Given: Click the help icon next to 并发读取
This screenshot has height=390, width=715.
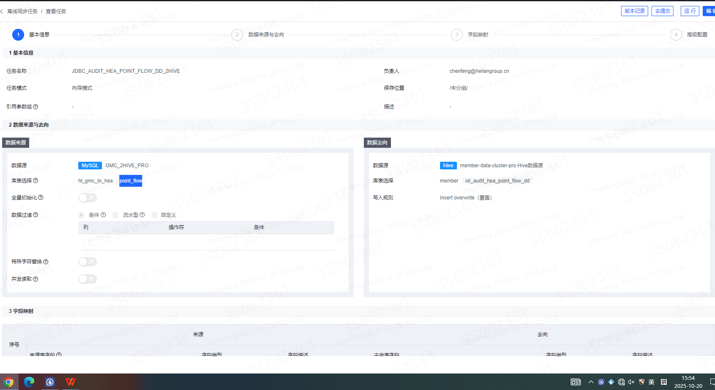Looking at the screenshot, I should [x=36, y=279].
